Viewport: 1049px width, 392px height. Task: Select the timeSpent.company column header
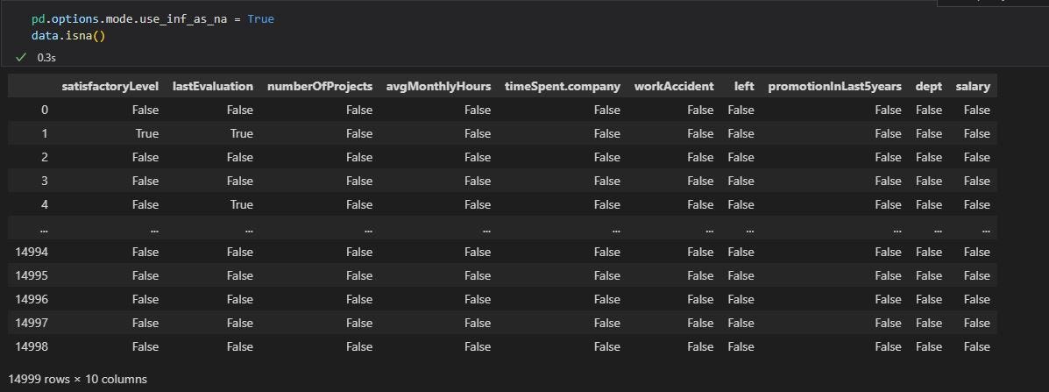(x=563, y=86)
